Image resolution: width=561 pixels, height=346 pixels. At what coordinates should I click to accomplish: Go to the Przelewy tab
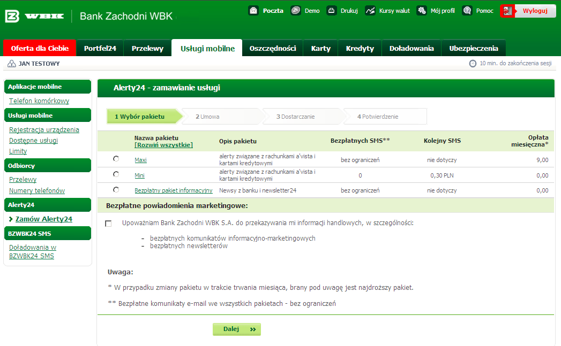(147, 48)
